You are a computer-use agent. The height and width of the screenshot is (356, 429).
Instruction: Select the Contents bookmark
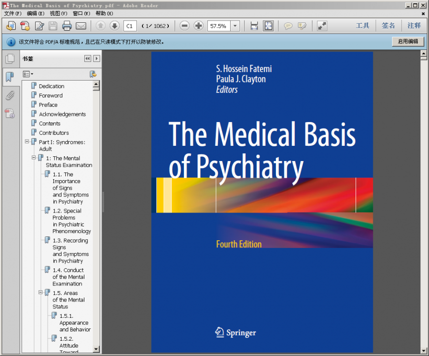(x=50, y=123)
